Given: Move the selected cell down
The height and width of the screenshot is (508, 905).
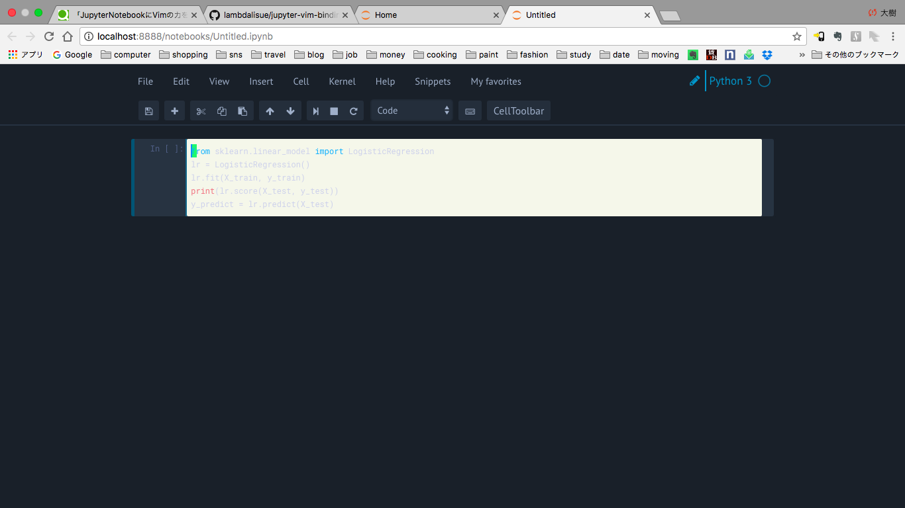Looking at the screenshot, I should click(x=290, y=111).
